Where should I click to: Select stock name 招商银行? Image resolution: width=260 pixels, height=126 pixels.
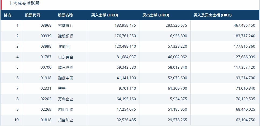point(66,26)
